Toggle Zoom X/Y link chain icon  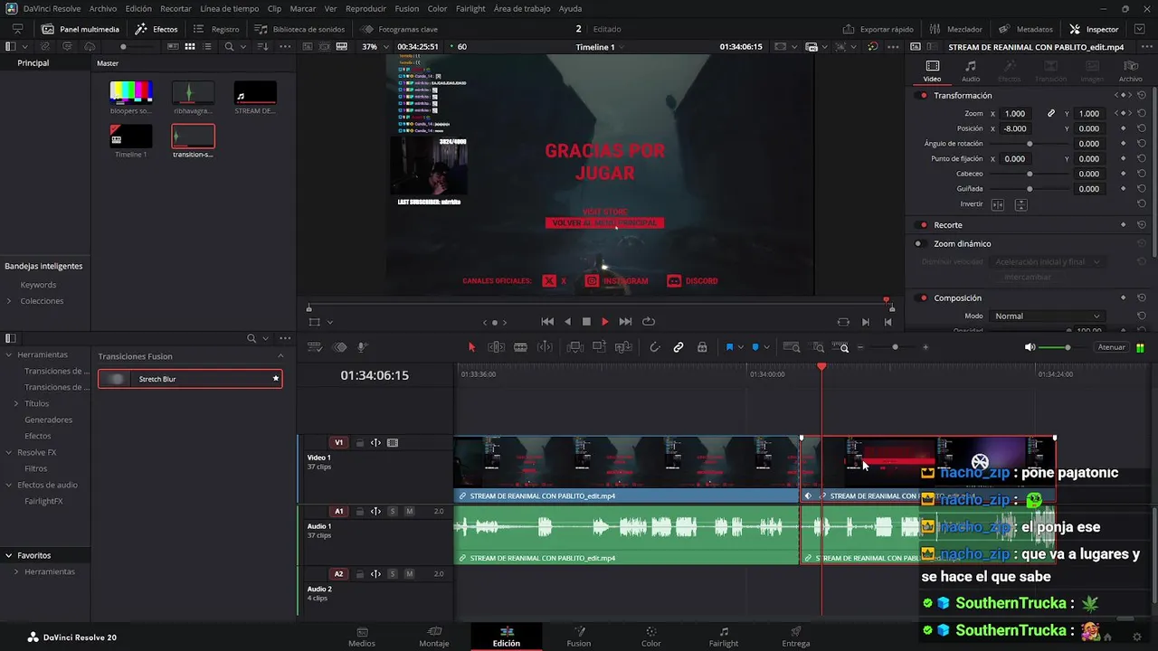(x=1051, y=114)
